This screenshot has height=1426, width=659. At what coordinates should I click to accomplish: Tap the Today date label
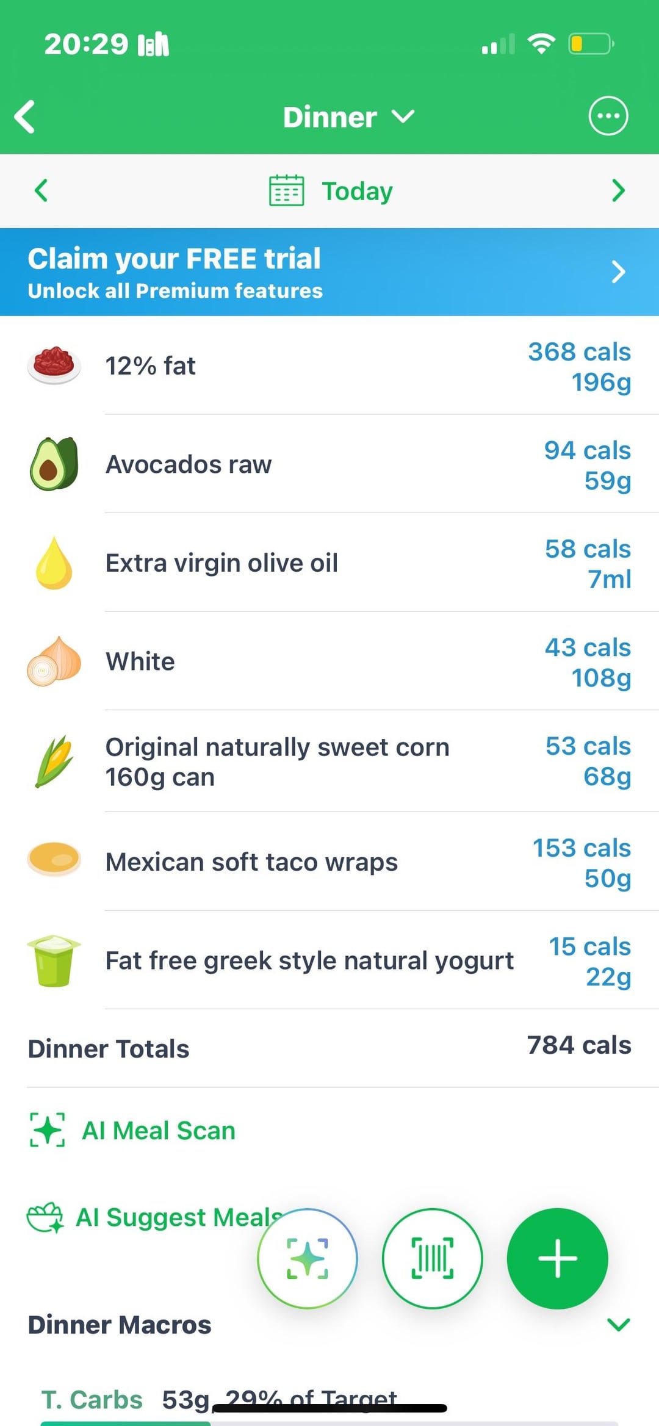point(357,192)
